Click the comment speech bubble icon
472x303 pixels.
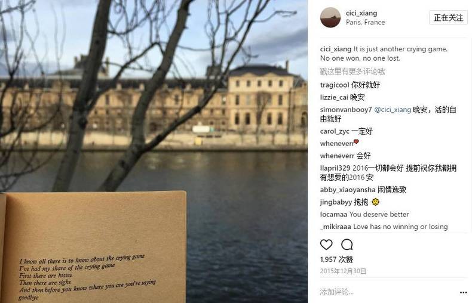pyautogui.click(x=347, y=245)
